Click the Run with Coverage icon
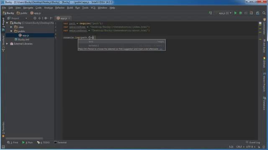268x150 pixels. coord(246,13)
